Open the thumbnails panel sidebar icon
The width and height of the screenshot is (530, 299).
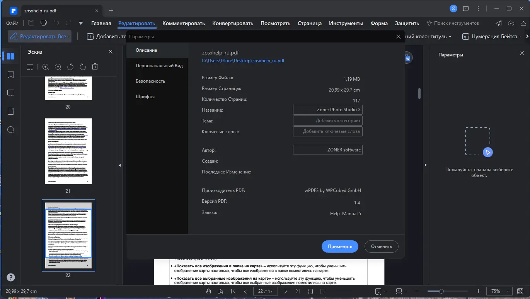click(11, 56)
